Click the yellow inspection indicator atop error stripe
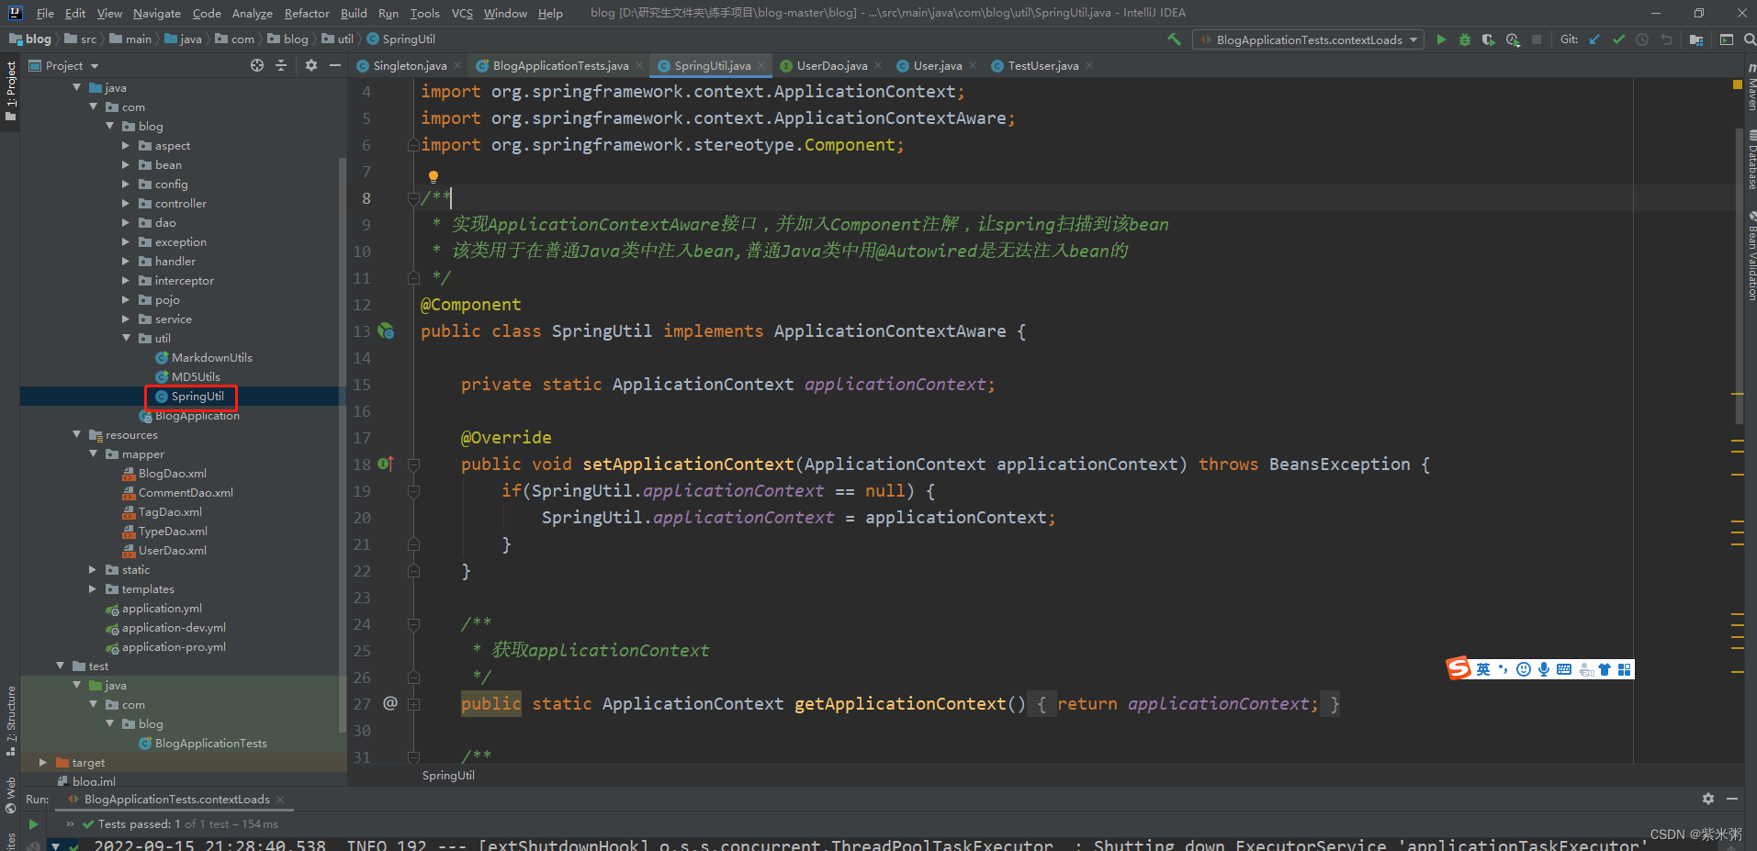Viewport: 1757px width, 851px height. coord(1737,84)
